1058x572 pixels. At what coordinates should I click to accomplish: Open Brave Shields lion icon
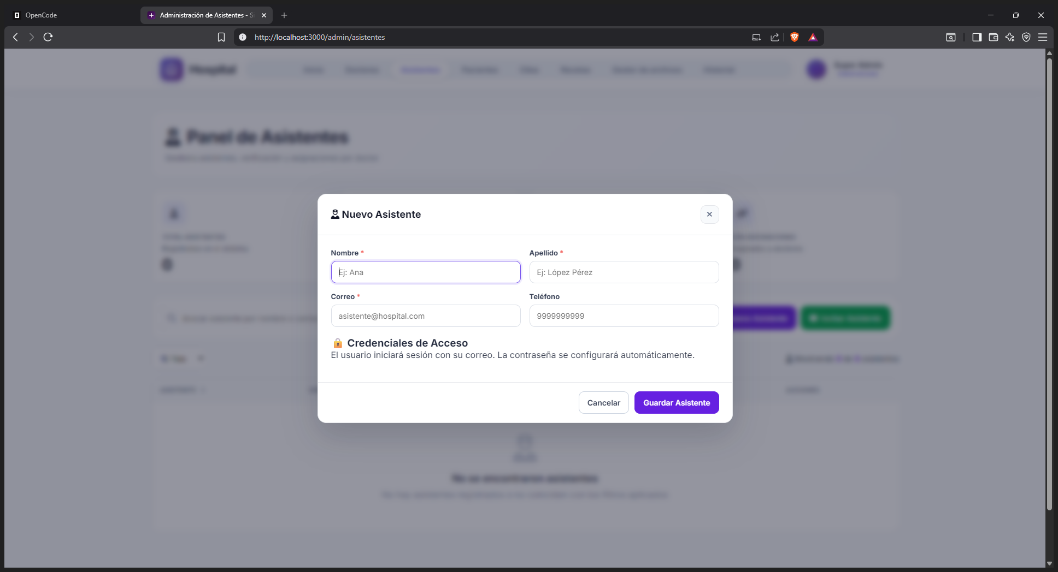(x=795, y=37)
